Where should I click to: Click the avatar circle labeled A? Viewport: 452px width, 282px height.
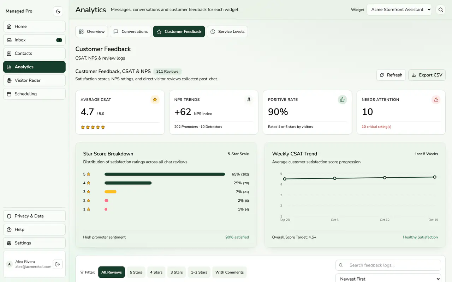pos(10,264)
